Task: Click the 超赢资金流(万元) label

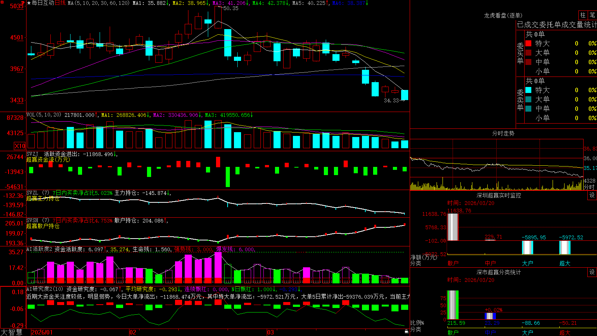Action: pyautogui.click(x=48, y=159)
